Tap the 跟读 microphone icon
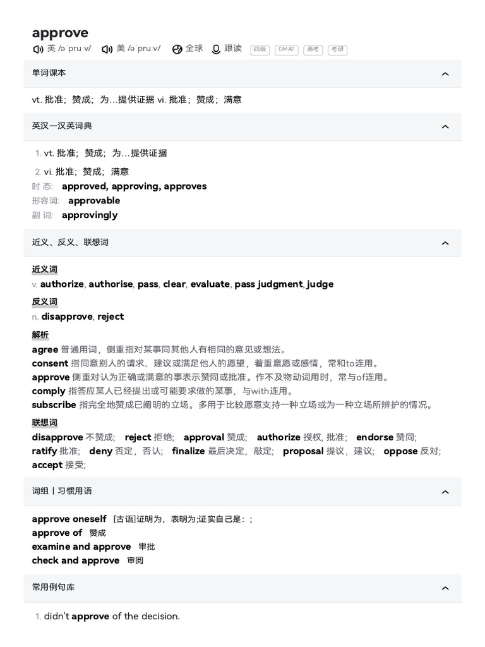This screenshot has height=647, width=485. [x=216, y=49]
